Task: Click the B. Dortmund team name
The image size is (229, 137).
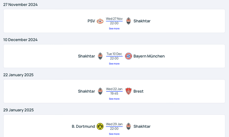Action: coord(83,126)
